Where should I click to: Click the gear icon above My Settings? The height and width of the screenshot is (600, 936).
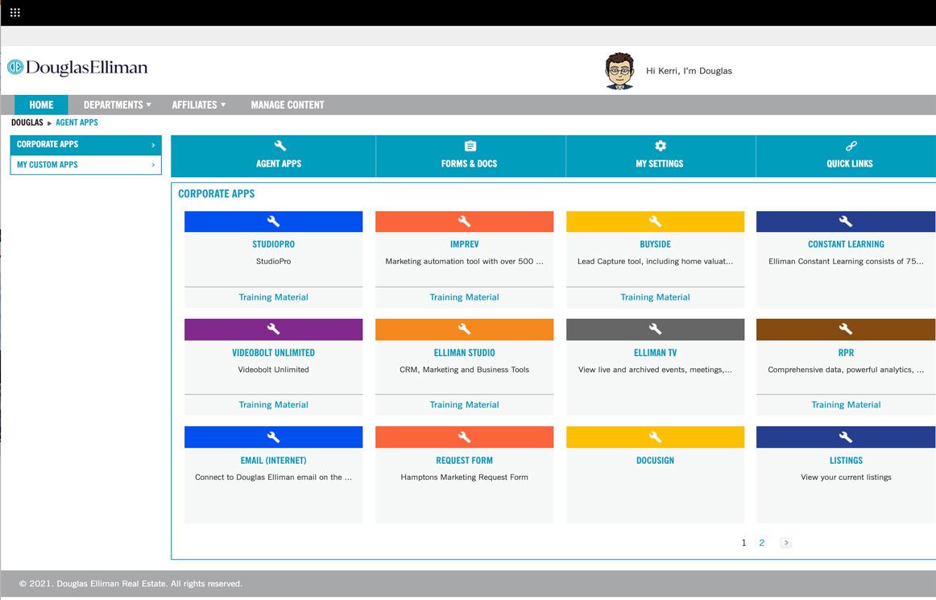(660, 146)
